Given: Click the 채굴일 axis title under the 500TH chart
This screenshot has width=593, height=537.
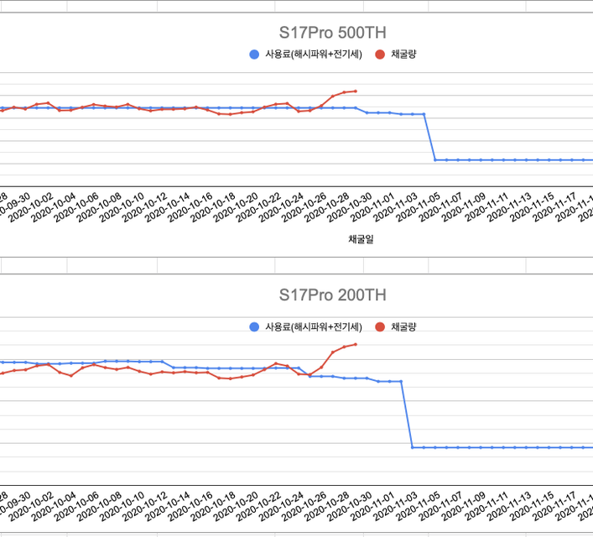Looking at the screenshot, I should click(361, 239).
